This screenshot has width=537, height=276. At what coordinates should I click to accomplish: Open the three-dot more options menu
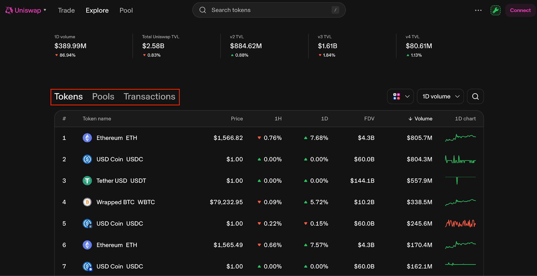tap(478, 10)
